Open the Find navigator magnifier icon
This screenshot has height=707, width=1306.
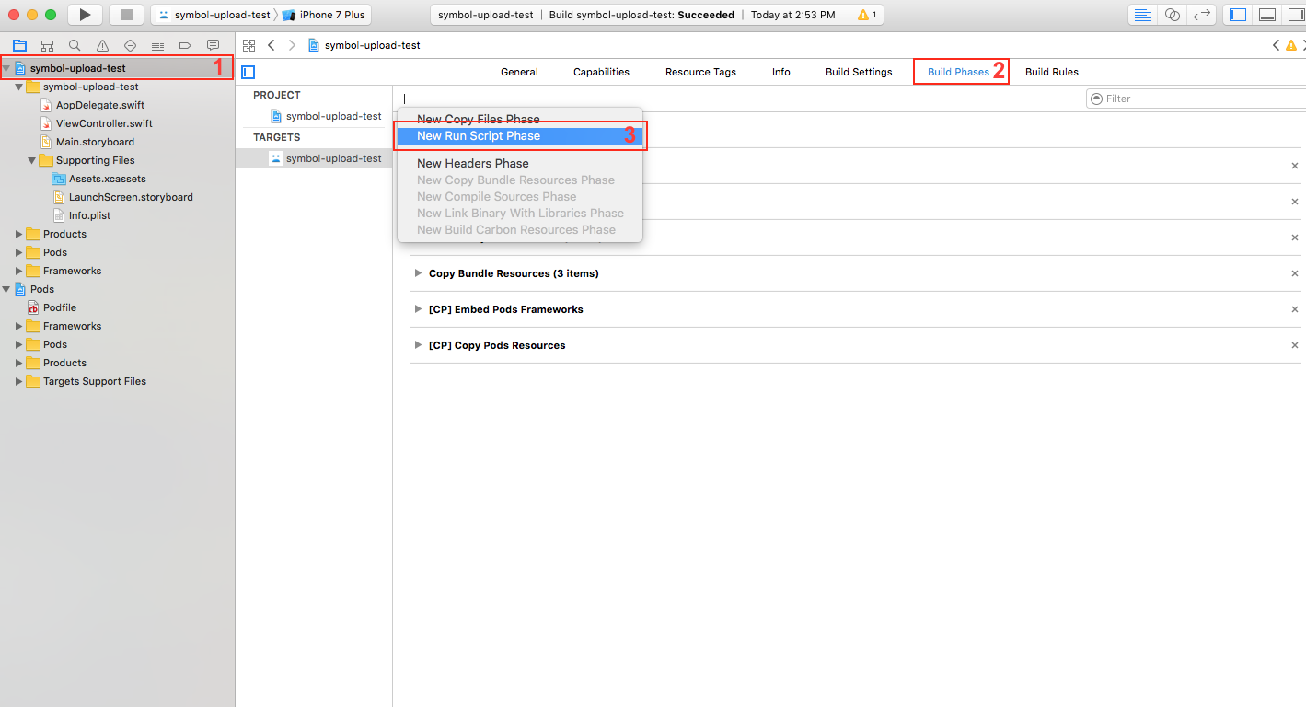(x=75, y=45)
